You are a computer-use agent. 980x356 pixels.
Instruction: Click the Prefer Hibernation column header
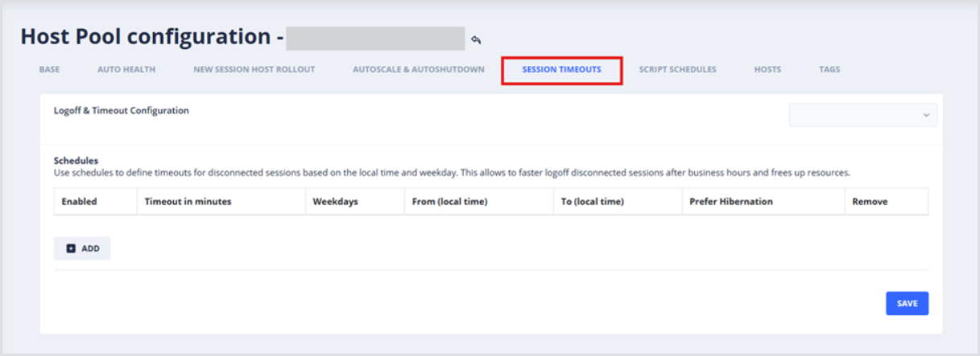[x=730, y=202]
